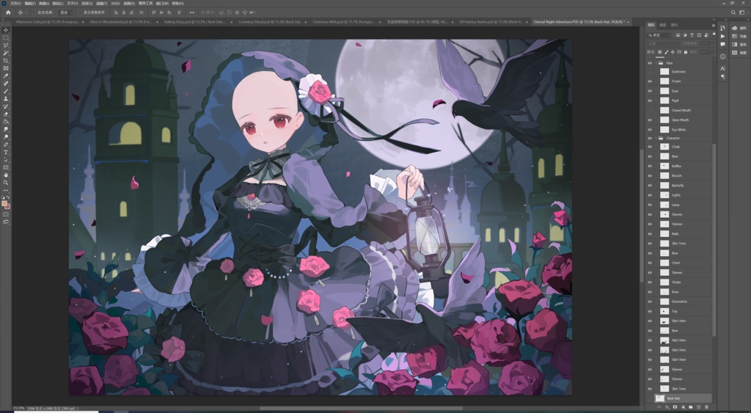Select the Horizontal Type tool
The image size is (751, 413).
coord(6,153)
